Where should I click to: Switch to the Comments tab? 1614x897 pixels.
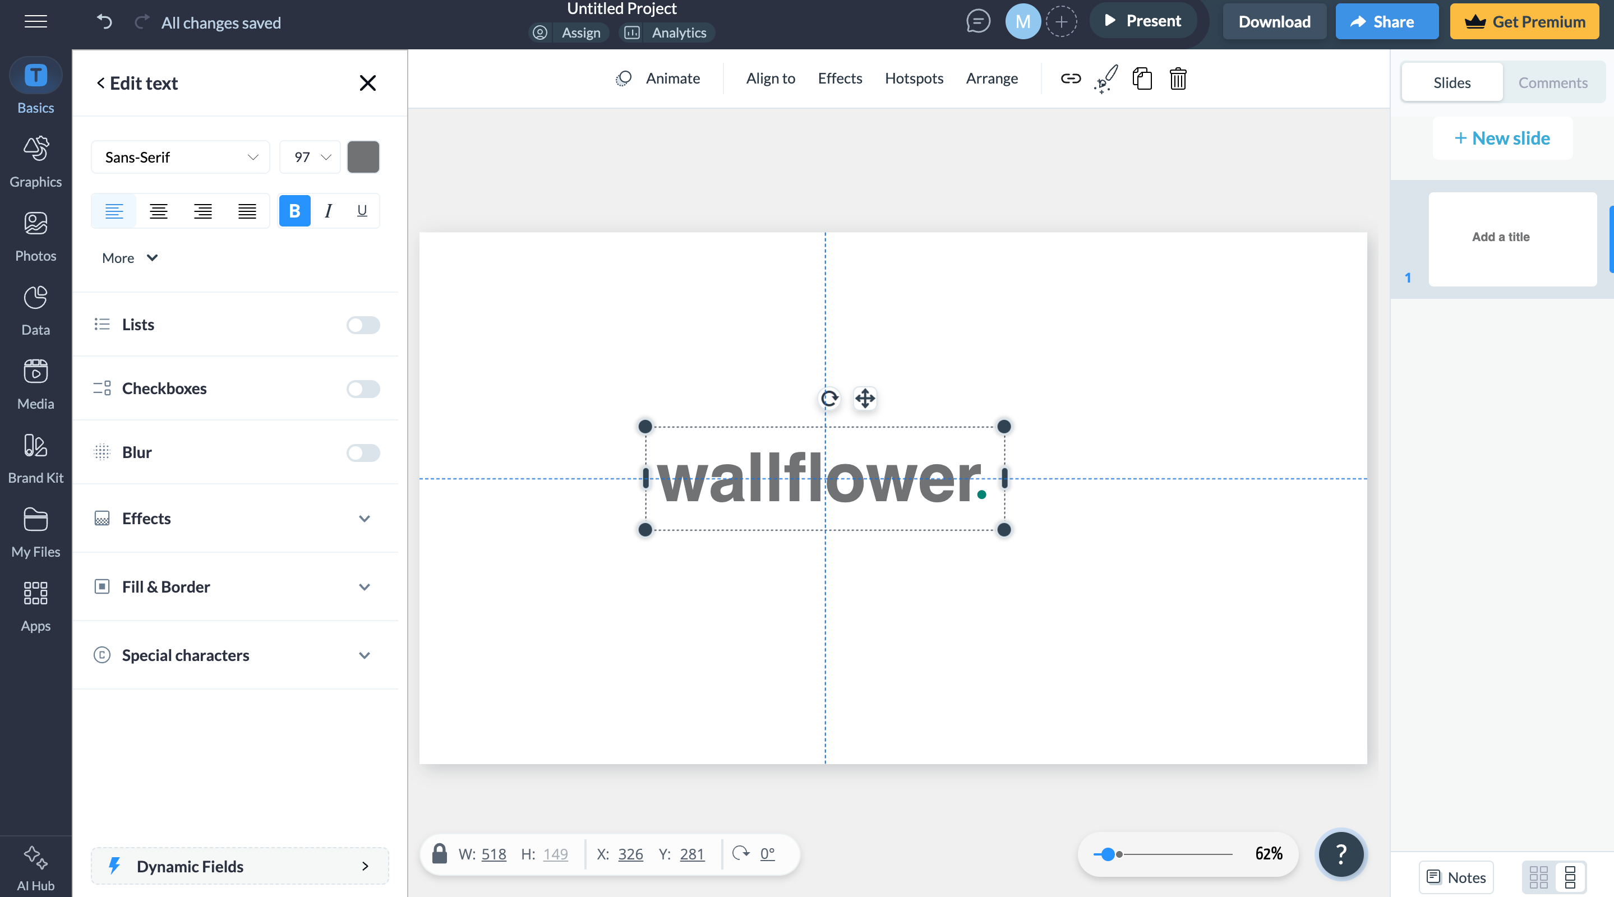click(1552, 82)
